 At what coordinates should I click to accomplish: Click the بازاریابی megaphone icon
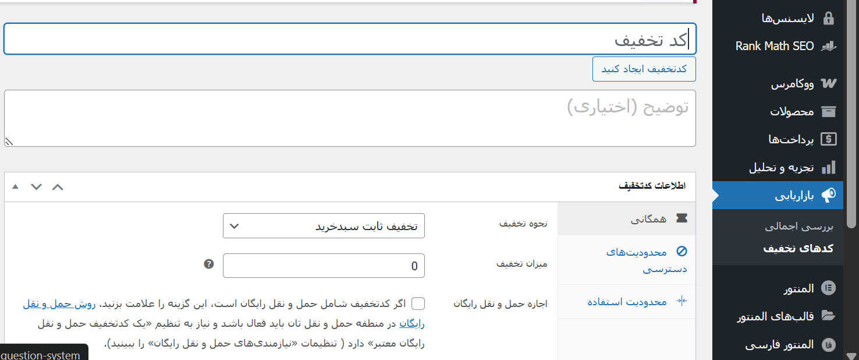(828, 196)
